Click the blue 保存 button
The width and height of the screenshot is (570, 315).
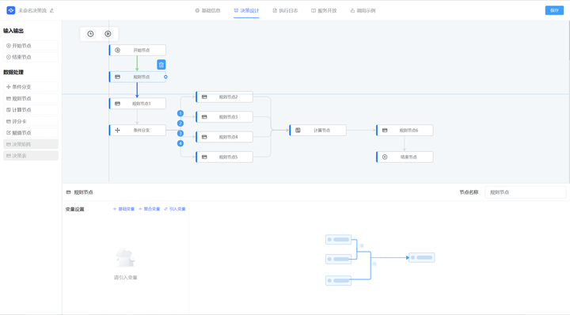(x=554, y=10)
